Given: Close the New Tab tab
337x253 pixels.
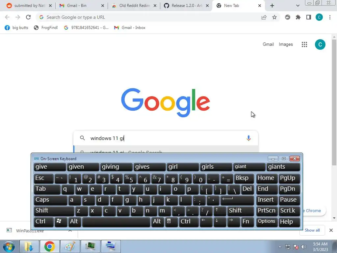Looking at the screenshot, I should point(260,6).
